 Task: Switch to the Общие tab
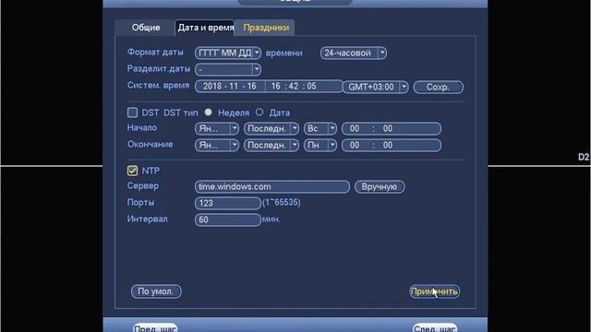146,28
